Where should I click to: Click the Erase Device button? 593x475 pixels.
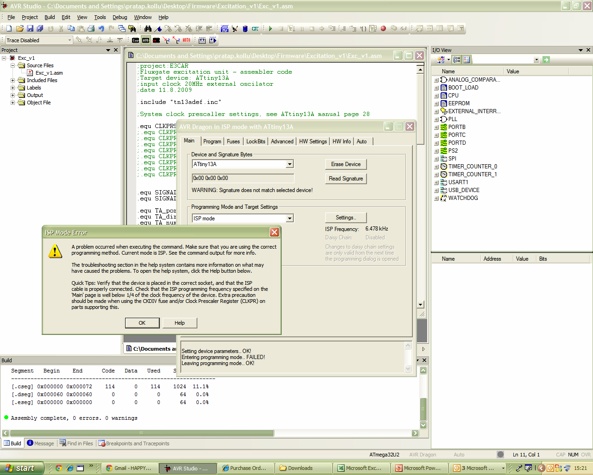pyautogui.click(x=346, y=164)
